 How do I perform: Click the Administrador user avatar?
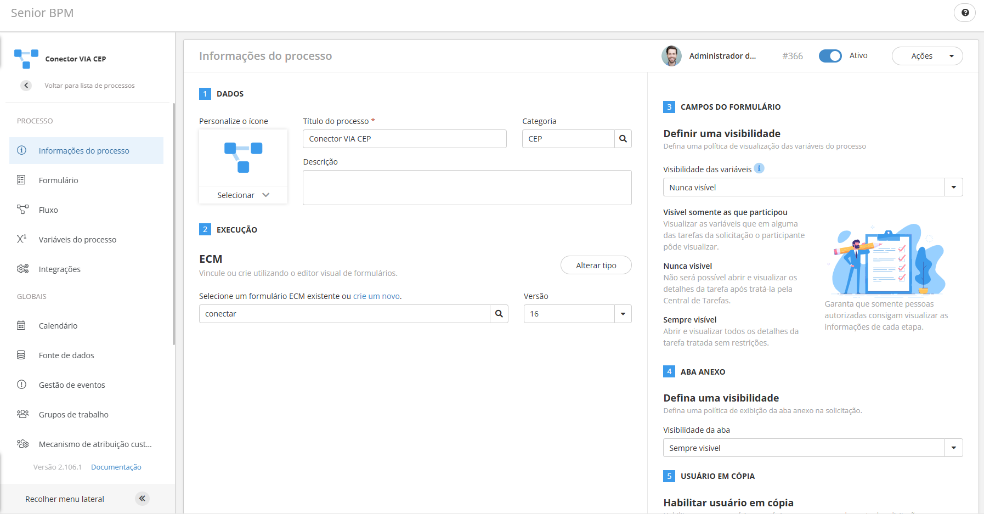[x=671, y=56]
